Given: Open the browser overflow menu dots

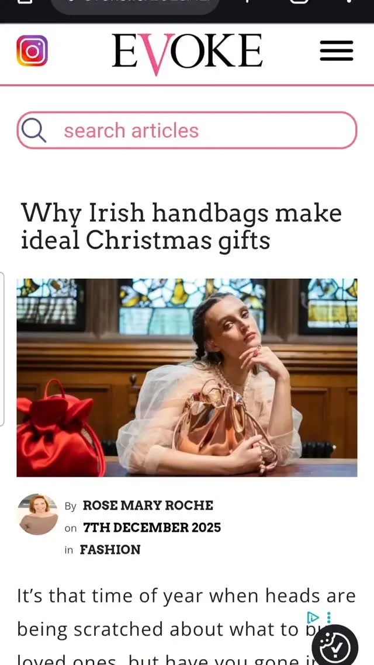Looking at the screenshot, I should pos(348,2).
